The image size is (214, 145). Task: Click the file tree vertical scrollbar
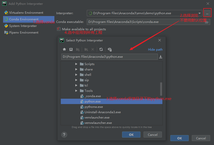pos(161,89)
